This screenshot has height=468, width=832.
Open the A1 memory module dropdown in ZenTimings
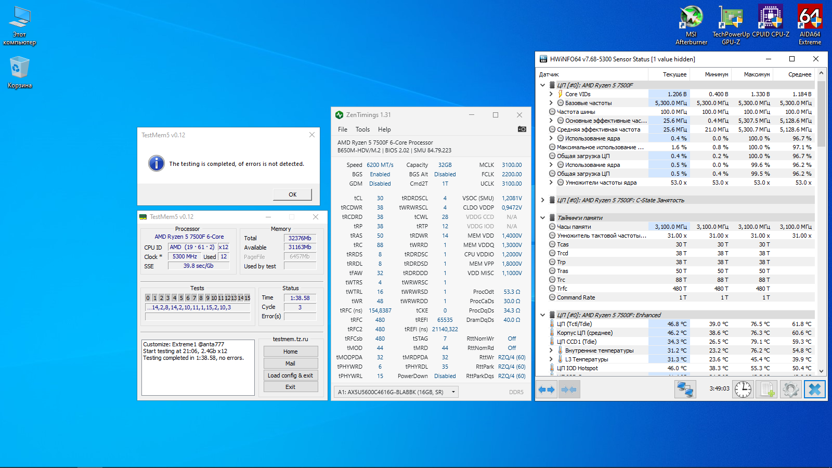396,392
